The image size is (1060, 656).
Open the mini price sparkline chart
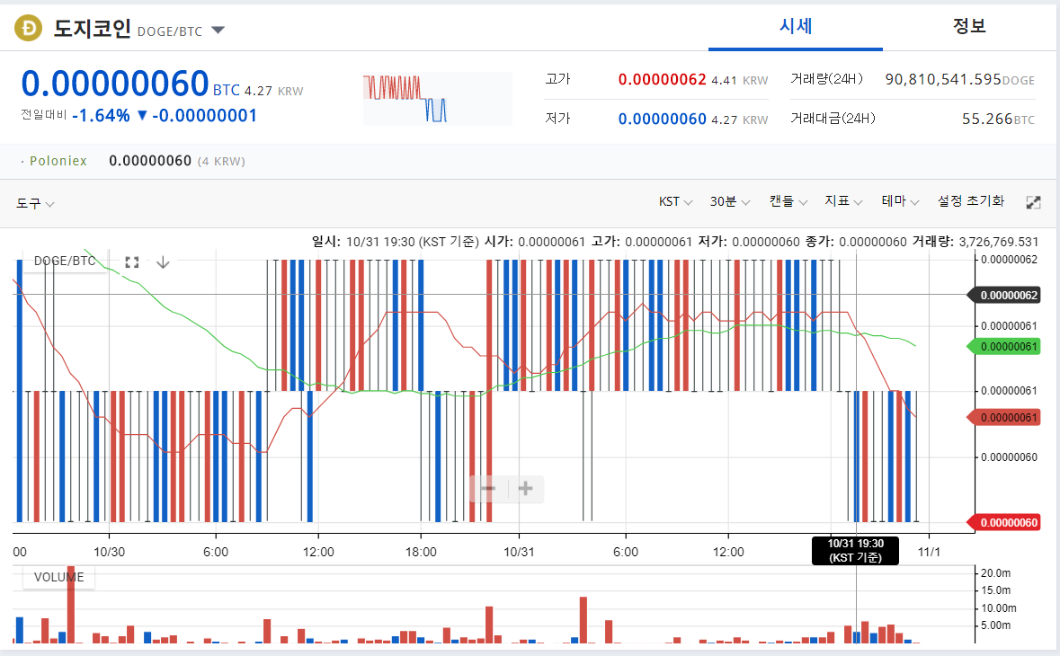[437, 99]
